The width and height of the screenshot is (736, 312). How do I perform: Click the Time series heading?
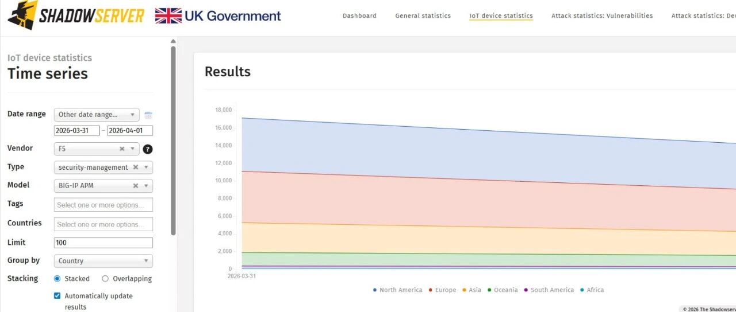48,73
